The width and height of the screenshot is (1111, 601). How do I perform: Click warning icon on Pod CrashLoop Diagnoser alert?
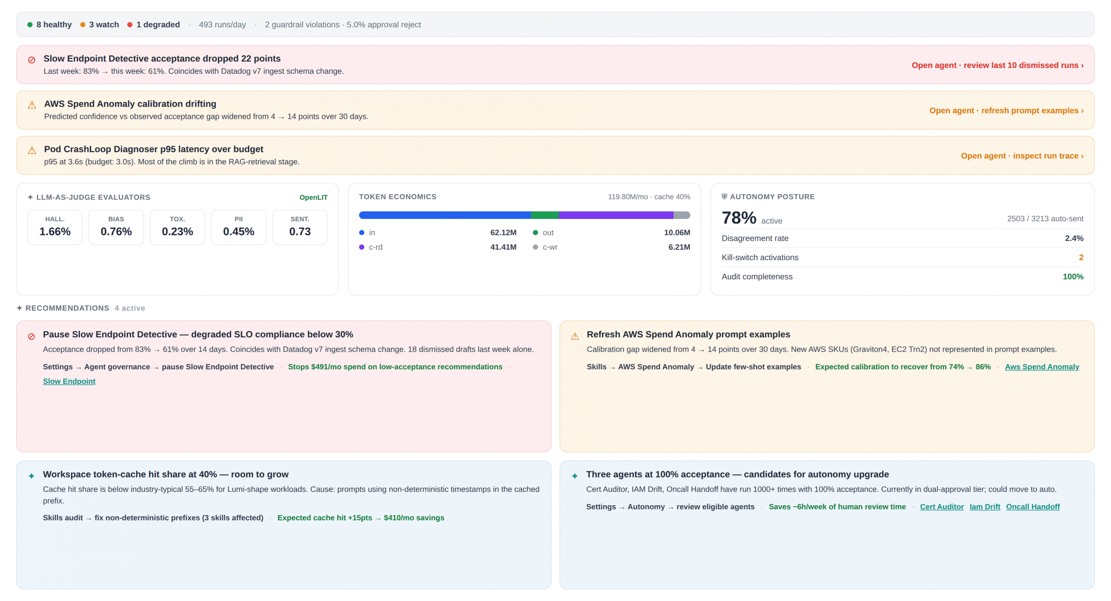(x=32, y=150)
